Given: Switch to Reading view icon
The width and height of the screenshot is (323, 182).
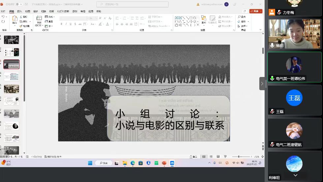Looking at the screenshot, I should [x=218, y=157].
